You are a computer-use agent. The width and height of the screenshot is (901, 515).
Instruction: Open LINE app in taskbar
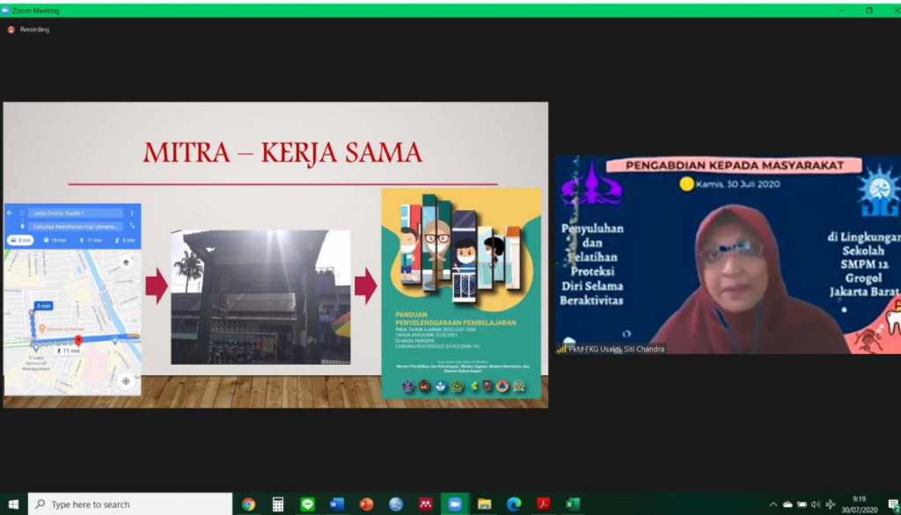pos(307,504)
